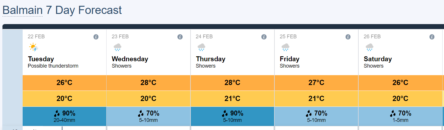This screenshot has height=130, width=444.
Task: Click the Balmain location link in heading
Action: tap(23, 10)
